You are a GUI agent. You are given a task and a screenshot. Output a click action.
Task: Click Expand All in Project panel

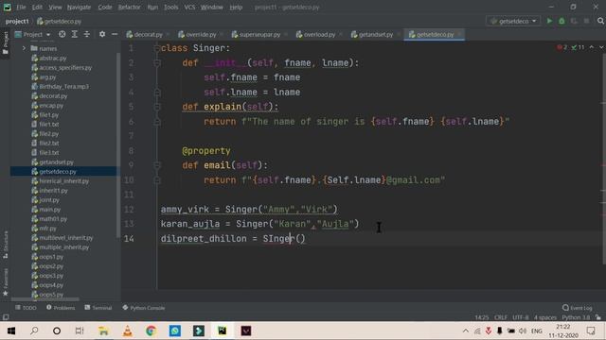(x=74, y=34)
